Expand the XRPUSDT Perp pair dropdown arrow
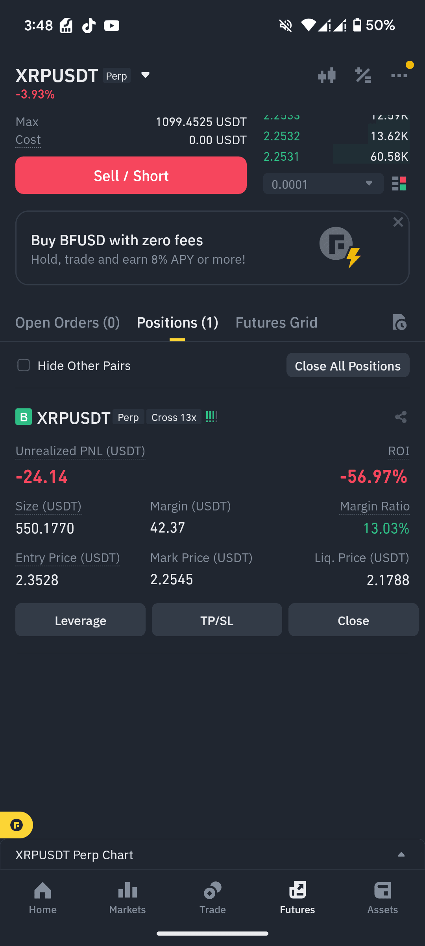425x946 pixels. tap(145, 75)
